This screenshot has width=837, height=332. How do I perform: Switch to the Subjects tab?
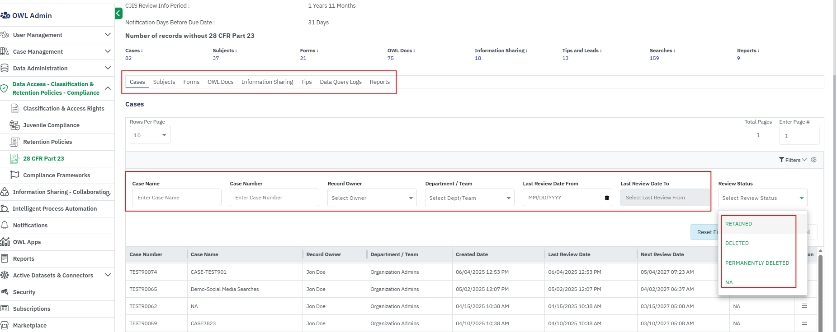(164, 82)
